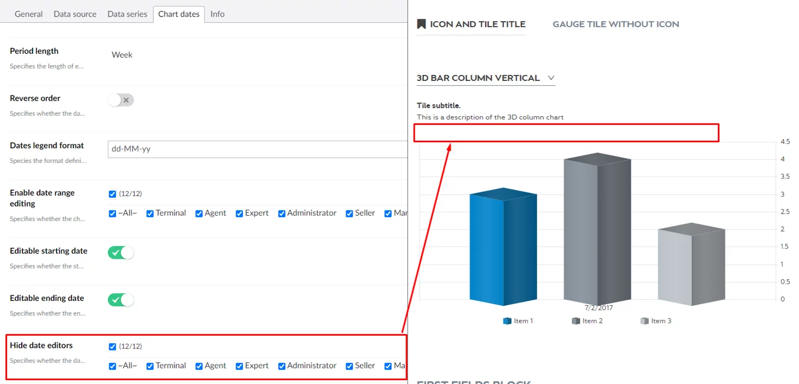This screenshot has width=799, height=384.
Task: Select the Gauge Tile Without Icon tab
Action: click(616, 24)
